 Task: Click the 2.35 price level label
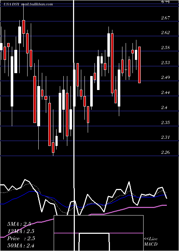coord(165,123)
